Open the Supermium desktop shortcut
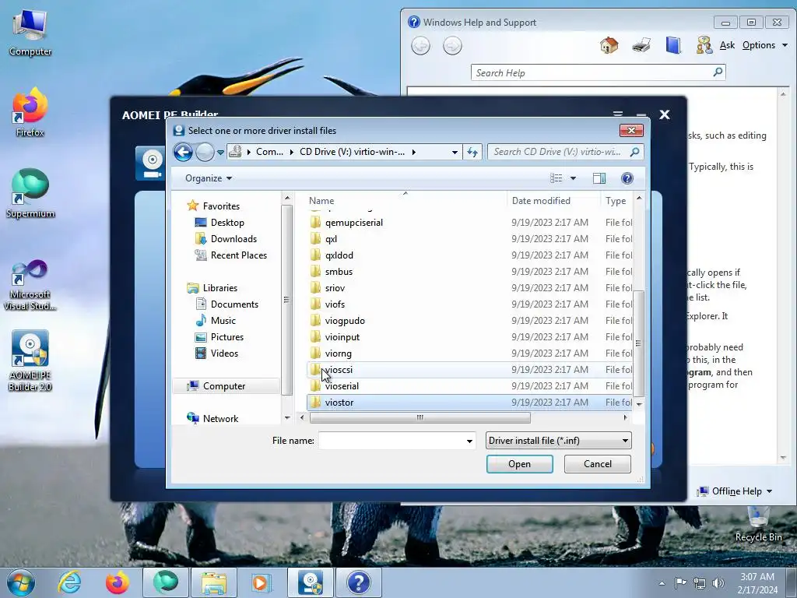The width and height of the screenshot is (797, 598). pos(30,194)
